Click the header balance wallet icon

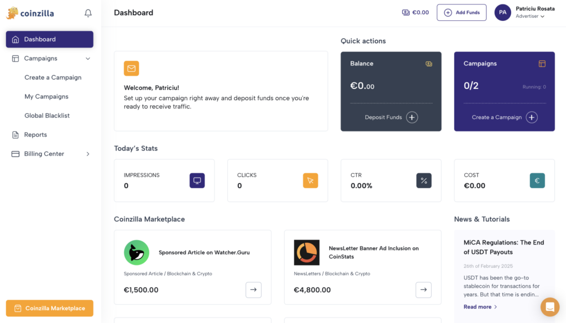pyautogui.click(x=406, y=12)
